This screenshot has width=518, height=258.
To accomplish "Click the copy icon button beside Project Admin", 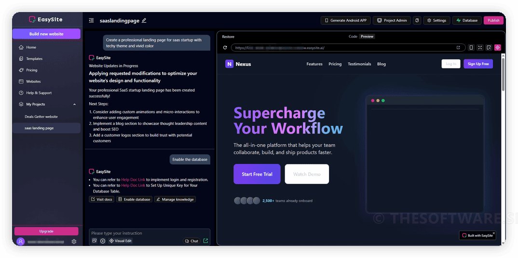I will pyautogui.click(x=417, y=20).
